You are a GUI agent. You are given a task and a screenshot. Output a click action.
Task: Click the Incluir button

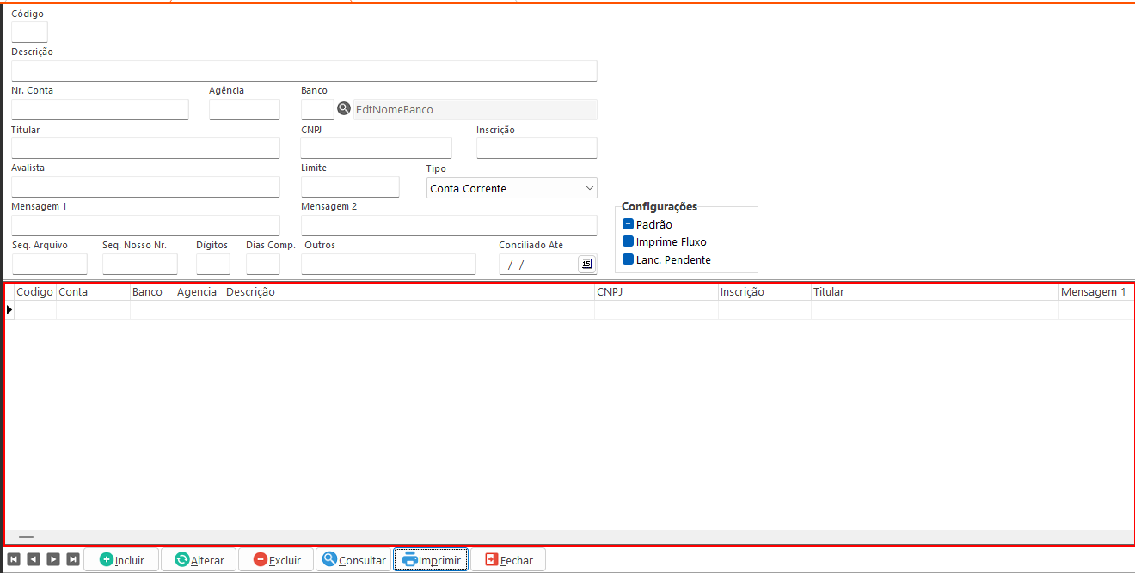coord(121,560)
